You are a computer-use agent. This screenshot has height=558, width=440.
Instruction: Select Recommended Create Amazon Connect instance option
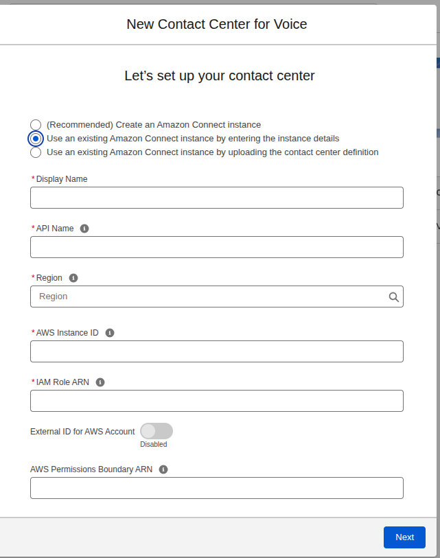[x=36, y=125]
